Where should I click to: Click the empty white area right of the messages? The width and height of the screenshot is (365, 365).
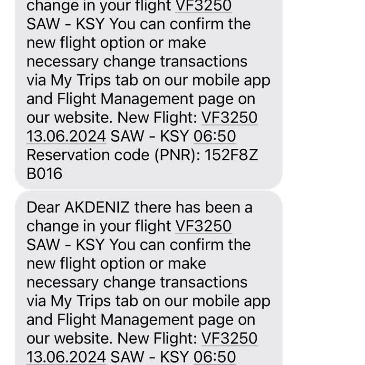click(x=324, y=182)
